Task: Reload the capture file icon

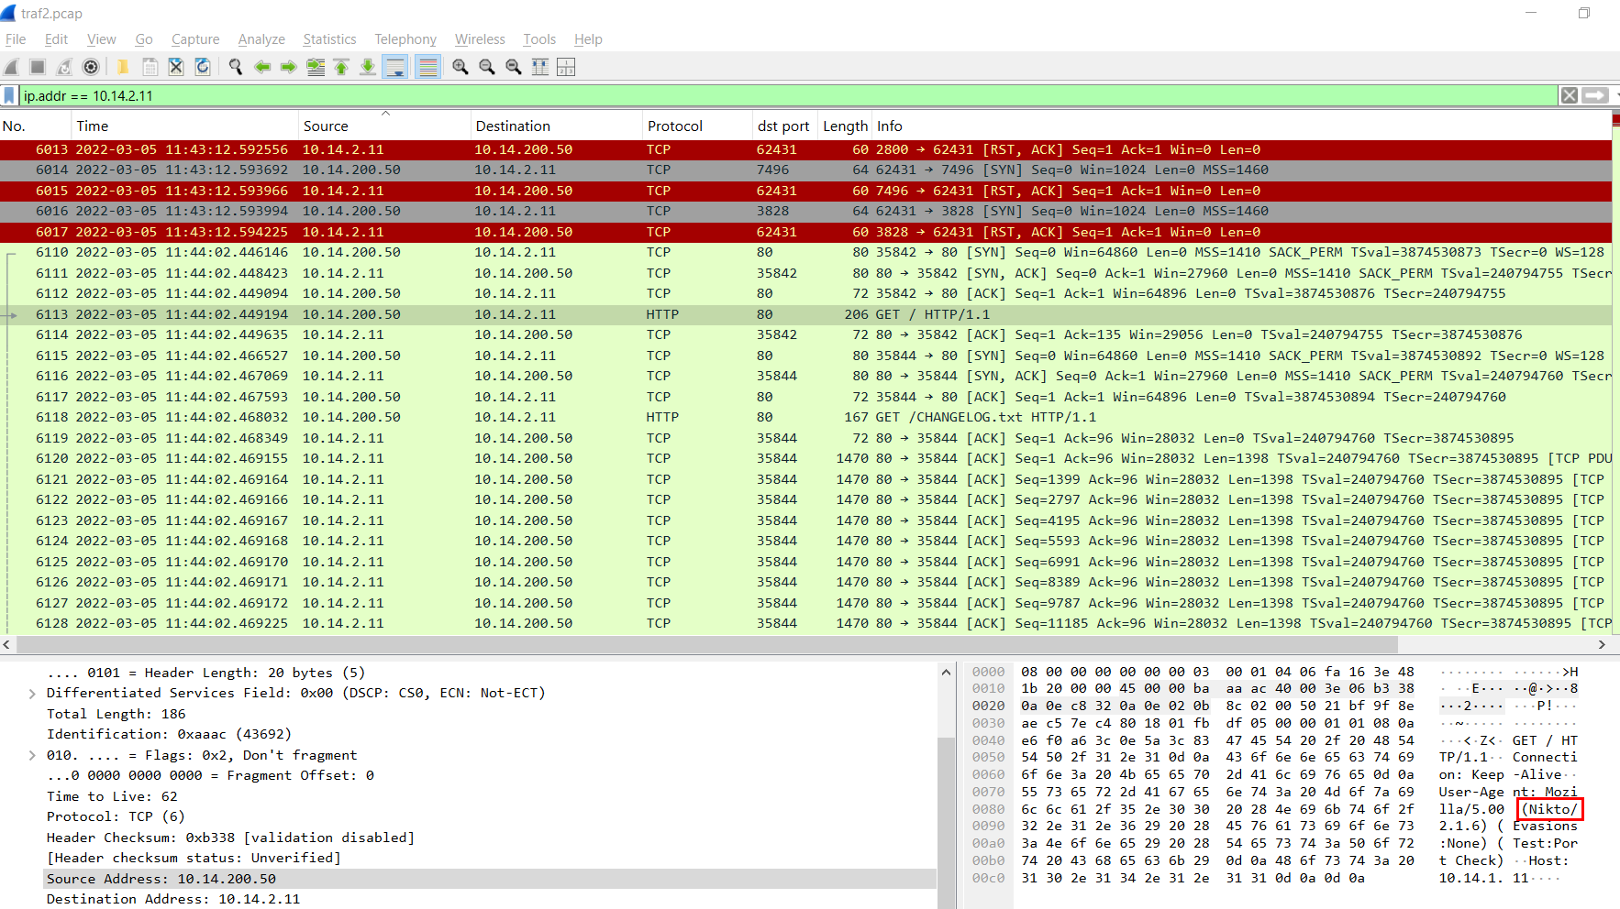Action: (203, 67)
